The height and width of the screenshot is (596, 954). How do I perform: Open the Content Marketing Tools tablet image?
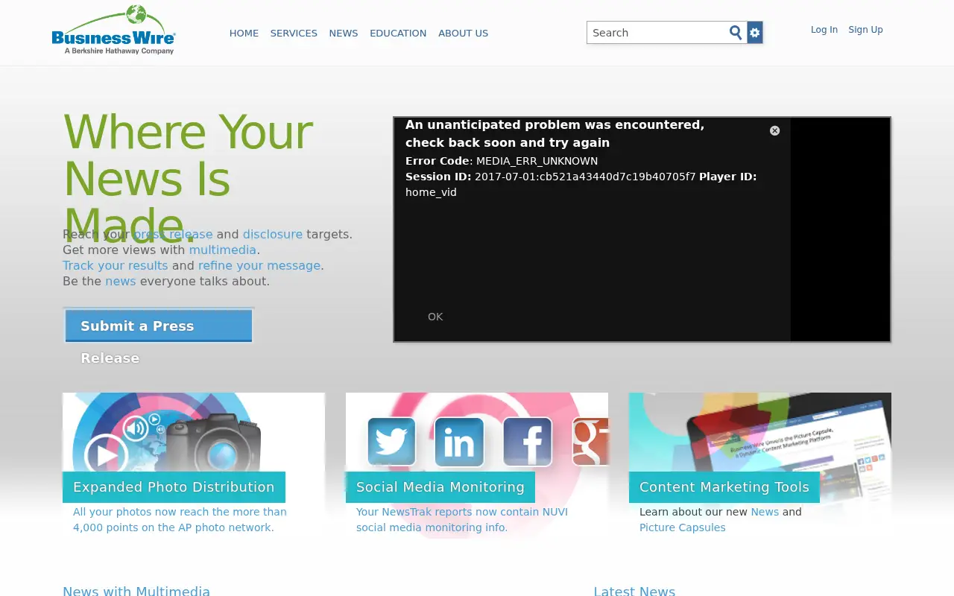[760, 432]
